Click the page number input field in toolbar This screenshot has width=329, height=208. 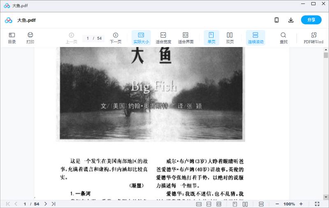point(88,38)
